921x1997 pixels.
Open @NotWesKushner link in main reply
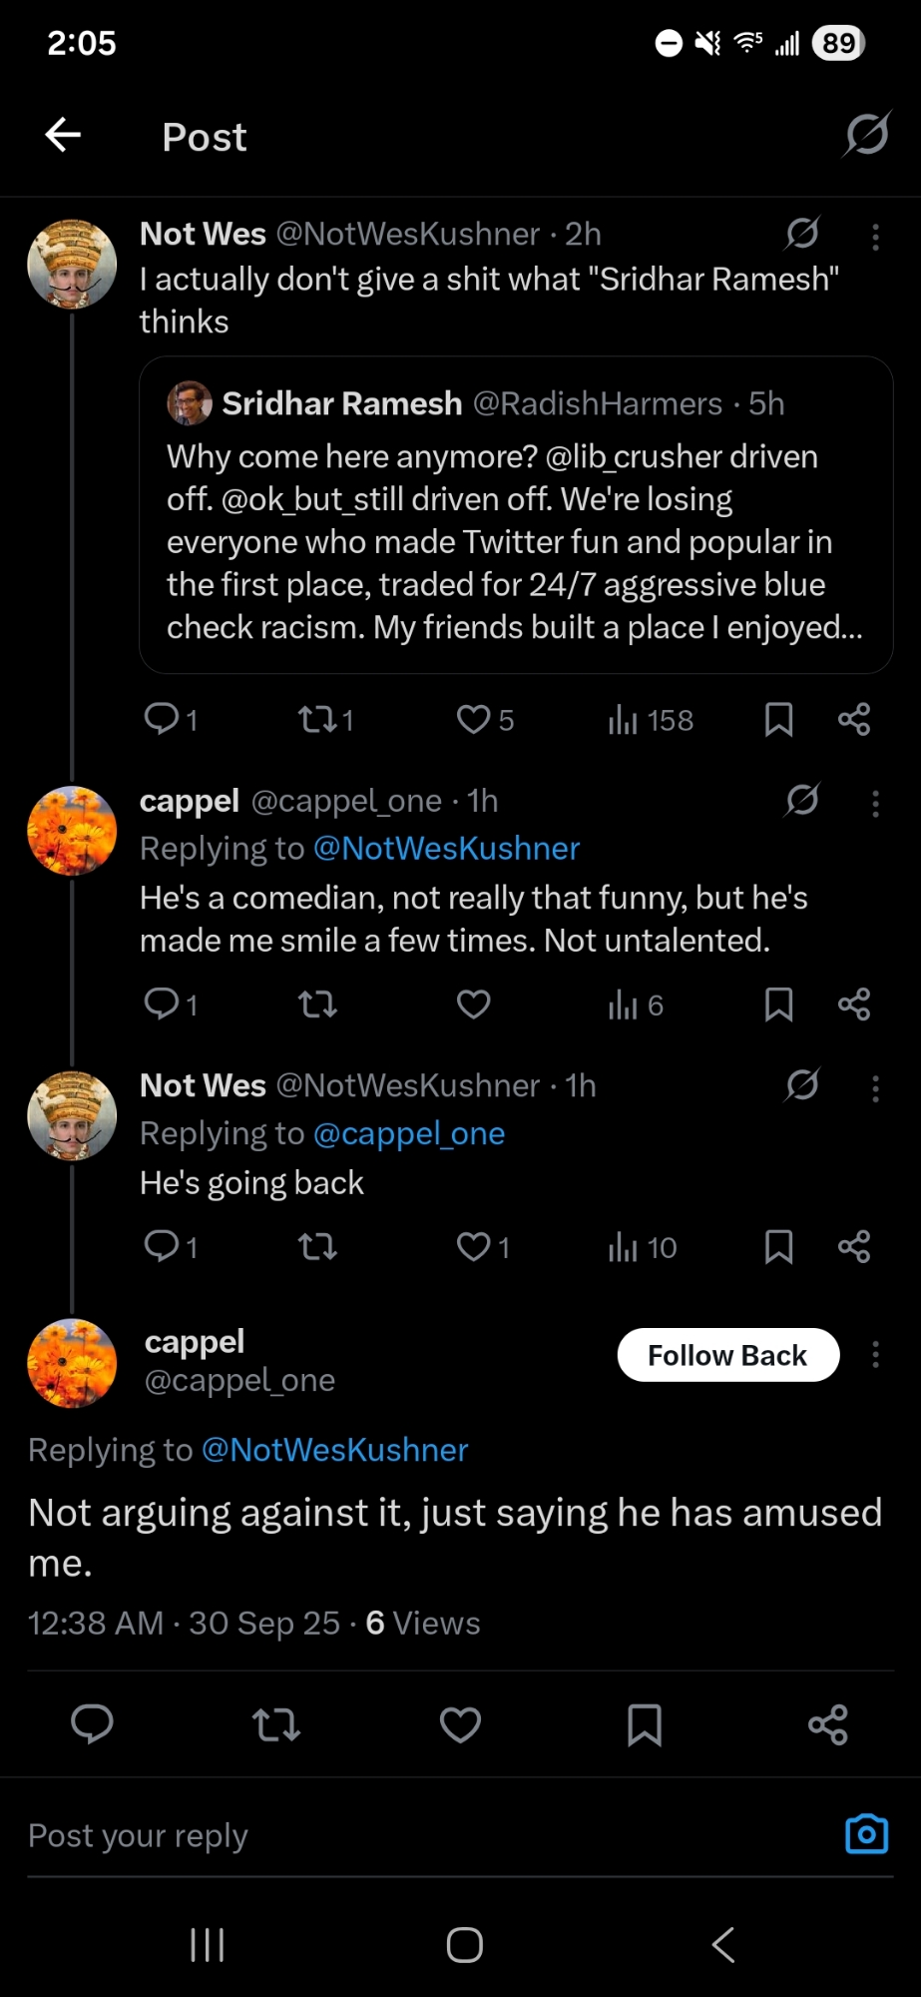[x=334, y=1450]
